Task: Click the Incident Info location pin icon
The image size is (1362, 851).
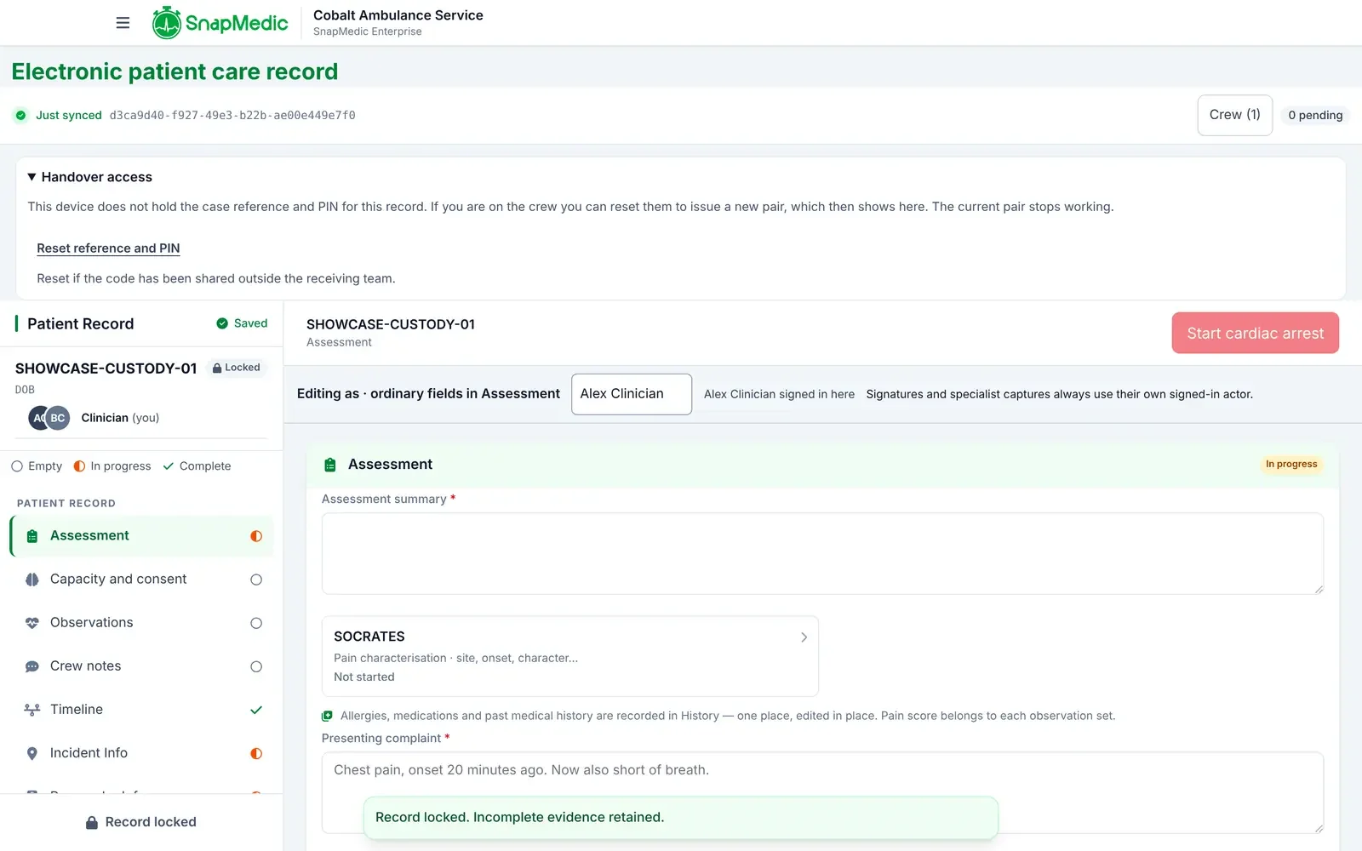Action: 32,753
